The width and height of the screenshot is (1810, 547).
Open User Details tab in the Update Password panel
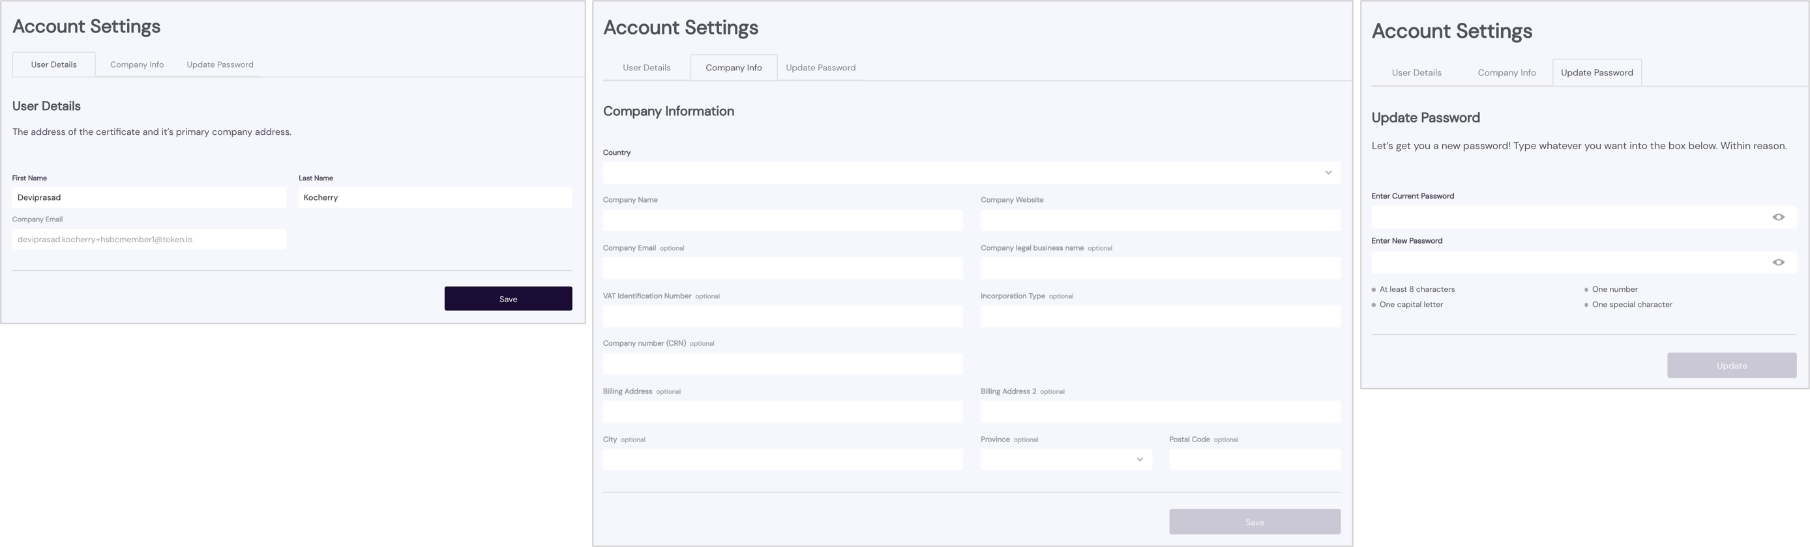(1416, 73)
